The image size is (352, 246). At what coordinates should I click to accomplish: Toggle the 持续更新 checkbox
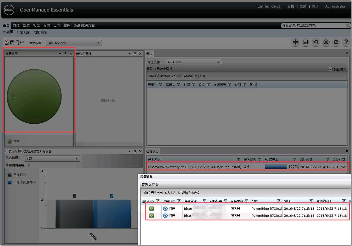(331, 69)
